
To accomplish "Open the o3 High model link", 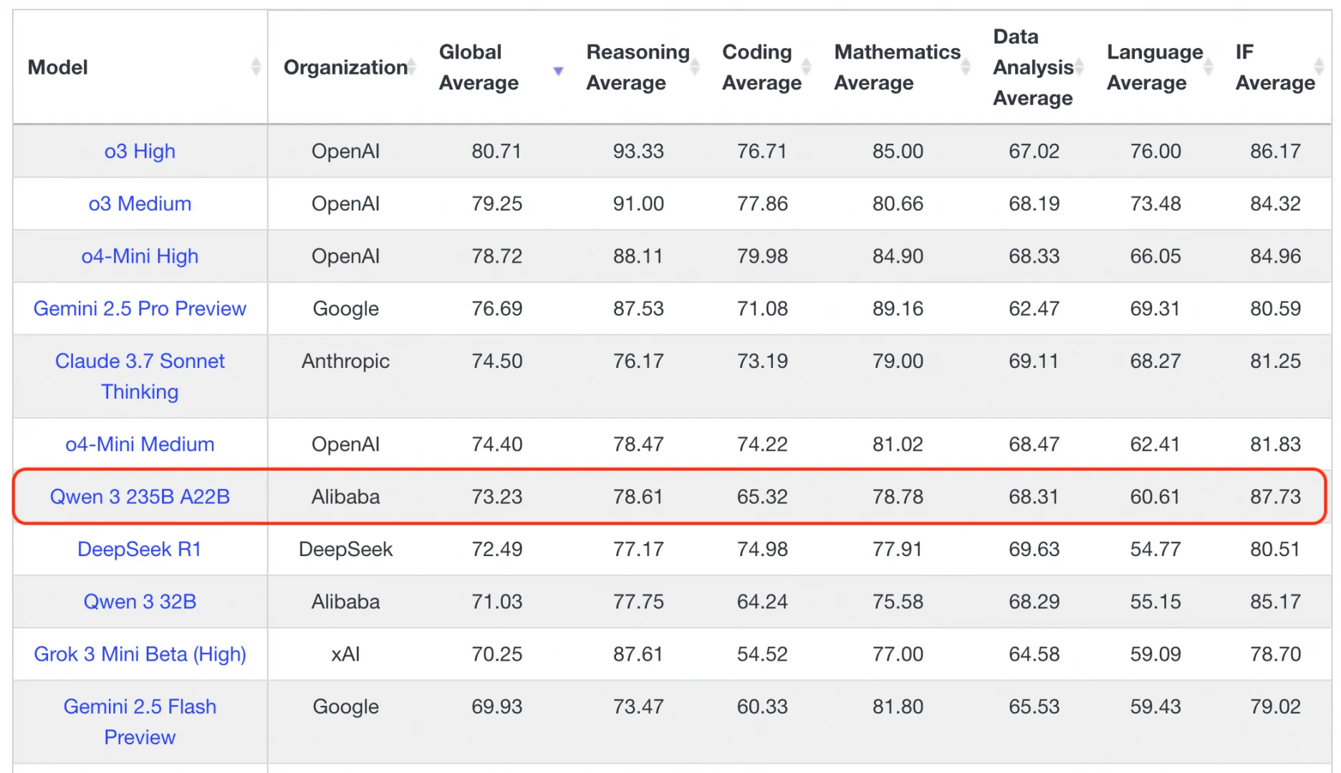I will 140,151.
